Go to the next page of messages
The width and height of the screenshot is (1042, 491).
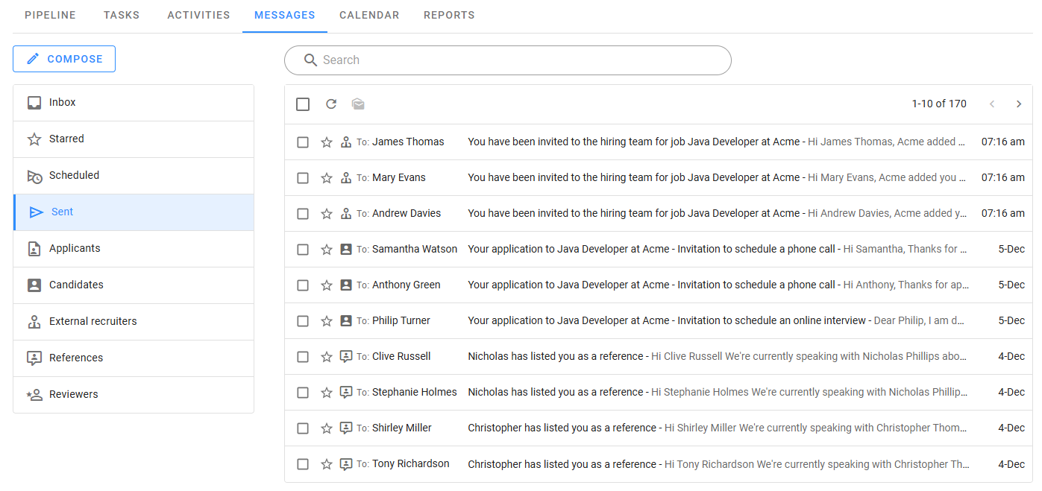pos(1019,104)
